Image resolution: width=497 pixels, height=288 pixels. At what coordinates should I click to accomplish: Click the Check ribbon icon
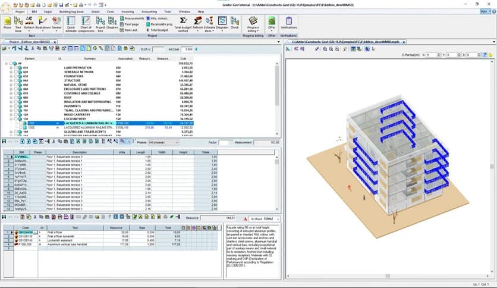(235, 24)
